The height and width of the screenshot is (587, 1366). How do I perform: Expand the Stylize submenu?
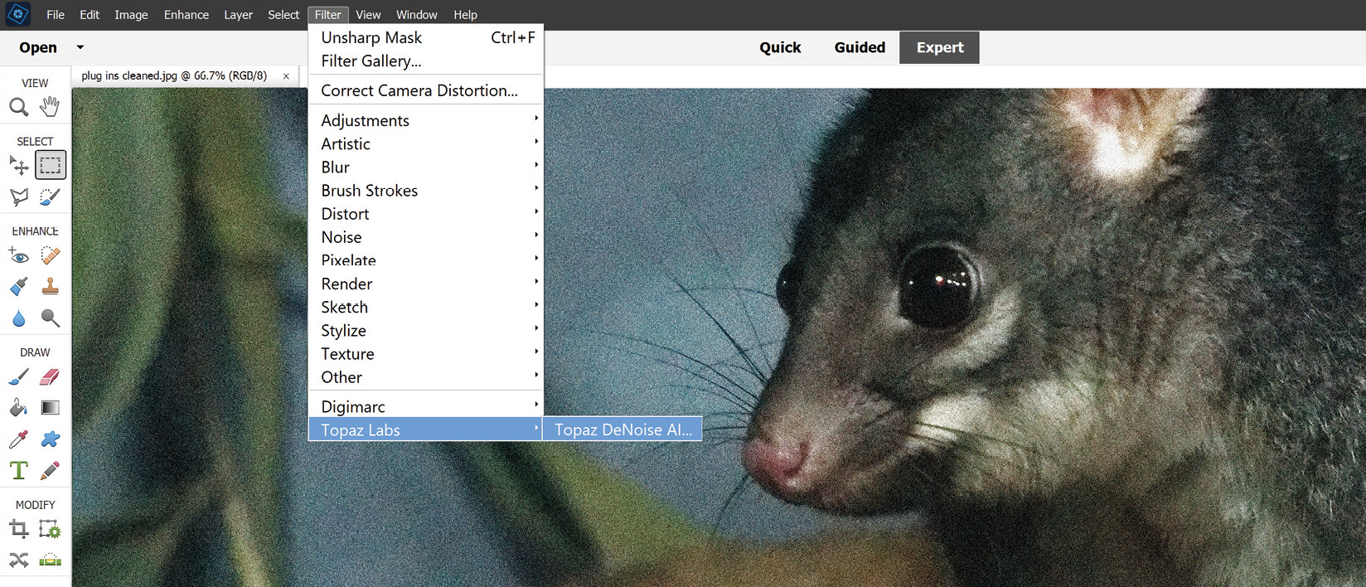426,331
